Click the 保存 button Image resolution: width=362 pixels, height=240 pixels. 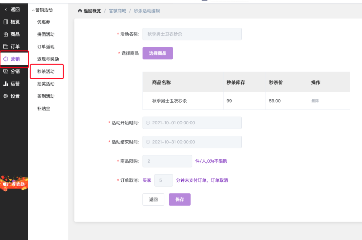tap(180, 200)
